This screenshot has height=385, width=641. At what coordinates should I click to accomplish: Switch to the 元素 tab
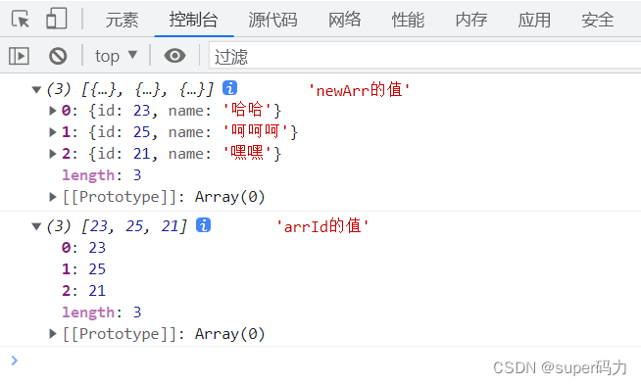coord(122,20)
